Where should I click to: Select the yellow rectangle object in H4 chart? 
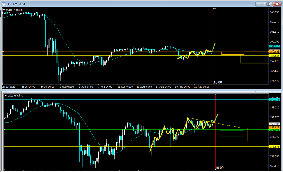(255, 59)
